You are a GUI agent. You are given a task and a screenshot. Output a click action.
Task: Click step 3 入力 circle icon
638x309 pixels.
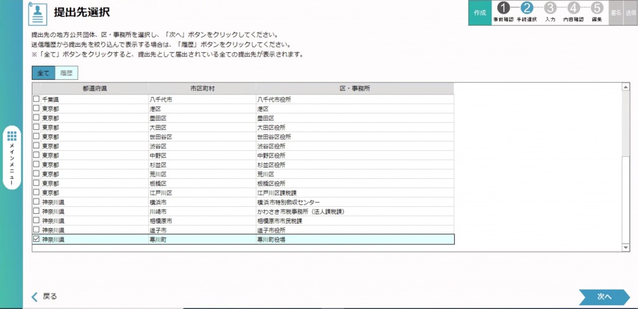point(550,8)
